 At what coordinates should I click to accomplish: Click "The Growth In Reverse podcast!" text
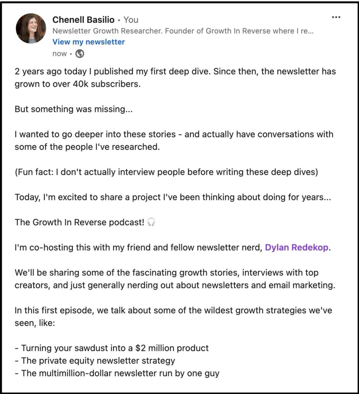(79, 222)
